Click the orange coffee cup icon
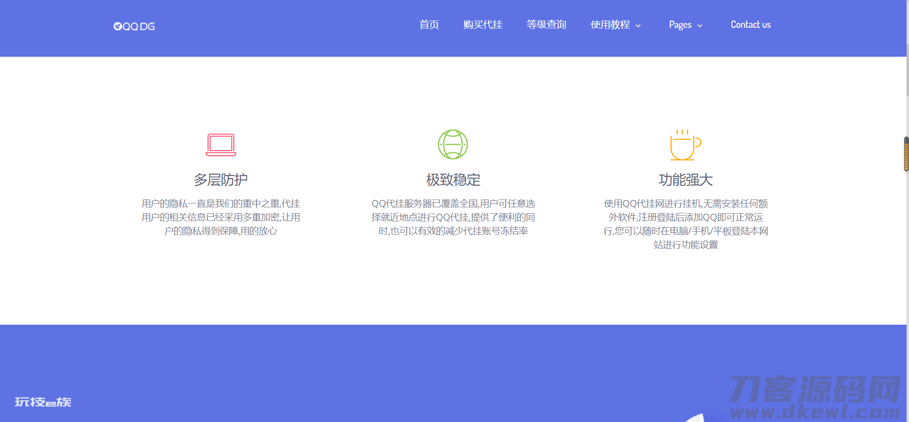909x422 pixels. coord(685,145)
